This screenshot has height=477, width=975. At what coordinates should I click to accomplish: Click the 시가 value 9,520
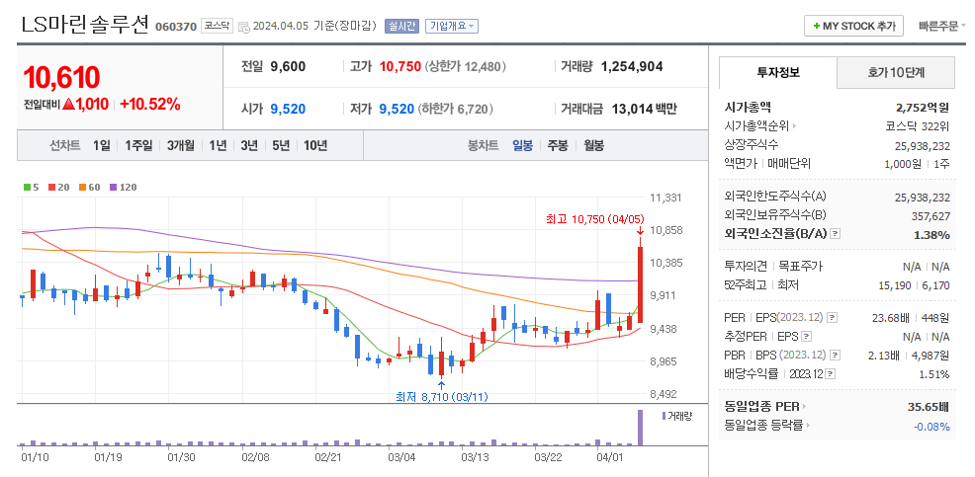pos(288,110)
